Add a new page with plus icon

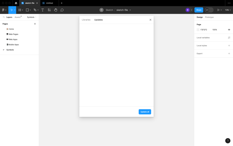pyautogui.click(x=35, y=24)
